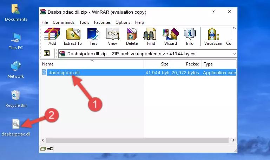Open the Tools menu

[84, 22]
